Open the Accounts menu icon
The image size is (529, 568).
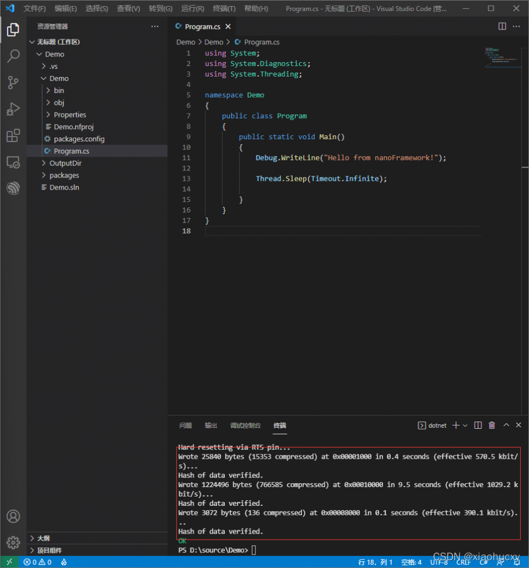point(13,516)
